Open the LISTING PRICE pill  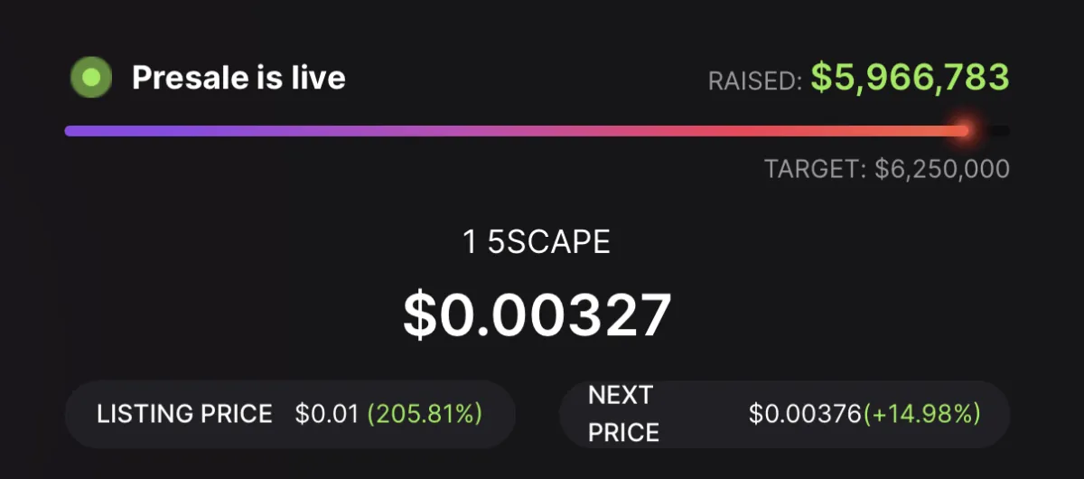point(290,414)
